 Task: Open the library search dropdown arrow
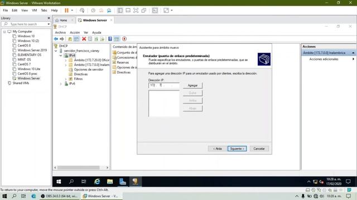(49, 24)
